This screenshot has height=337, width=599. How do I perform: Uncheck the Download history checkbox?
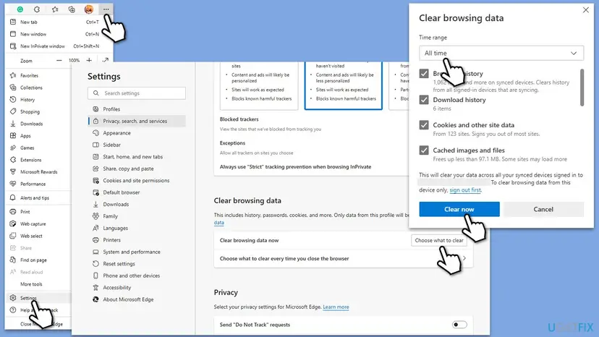(x=424, y=100)
